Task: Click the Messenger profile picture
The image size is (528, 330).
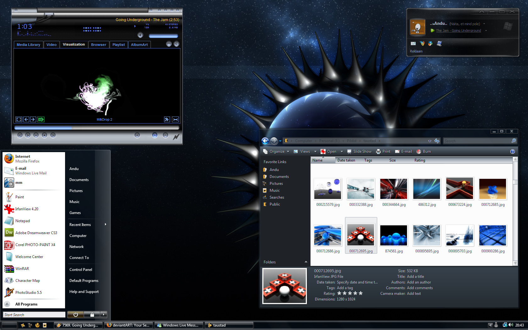Action: point(417,27)
